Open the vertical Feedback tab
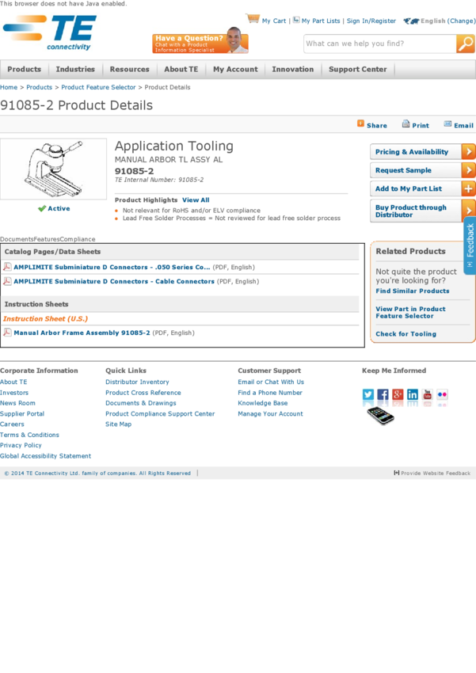Viewport: 476px width, 673px height. pyautogui.click(x=470, y=245)
